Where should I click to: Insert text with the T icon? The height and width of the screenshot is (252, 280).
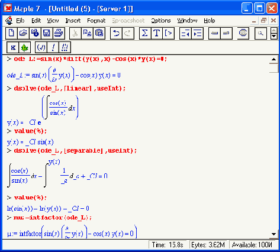pyautogui.click(x=157, y=33)
